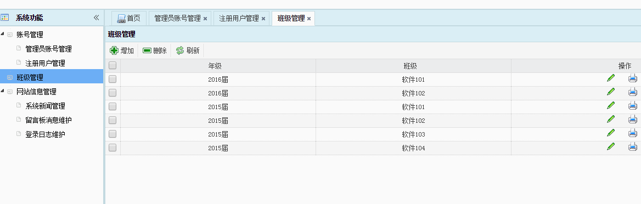Open 注册用户管理 in sidebar tree
641x204 pixels.
(x=46, y=64)
